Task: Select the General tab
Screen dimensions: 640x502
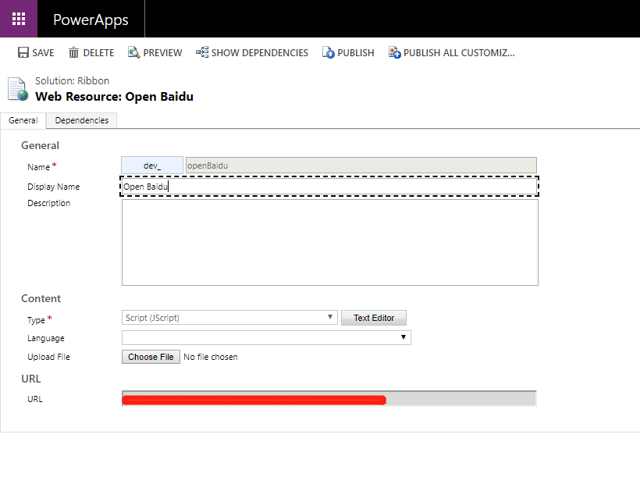Action: [23, 120]
